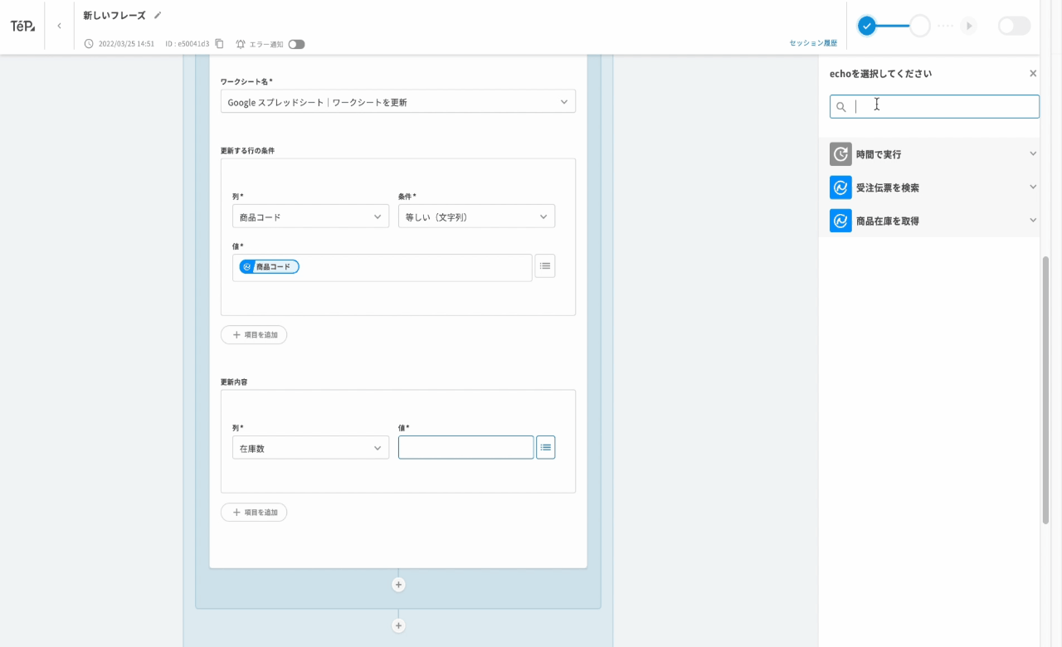Toggle the phrase activation switch at top right
1062x647 pixels.
(1013, 26)
